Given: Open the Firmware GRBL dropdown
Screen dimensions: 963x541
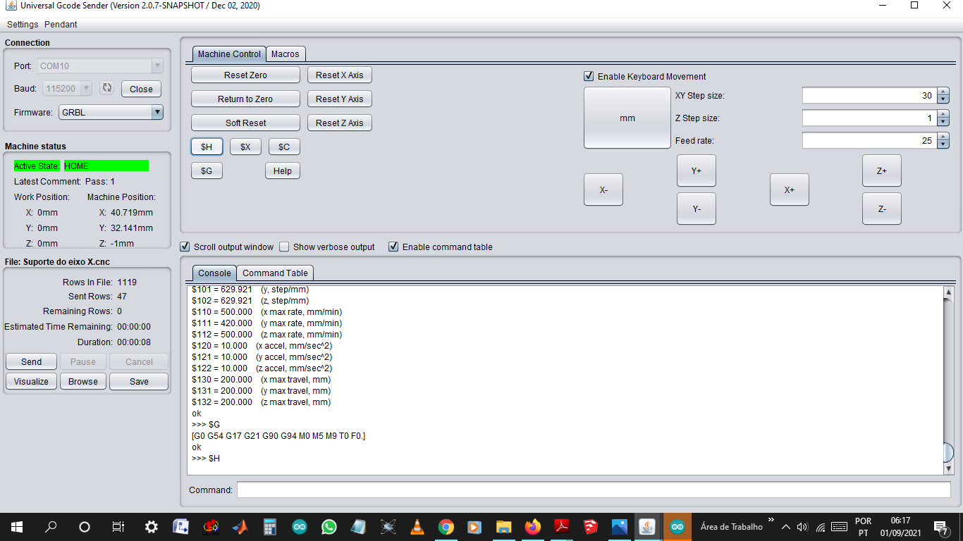Looking at the screenshot, I should pos(157,112).
